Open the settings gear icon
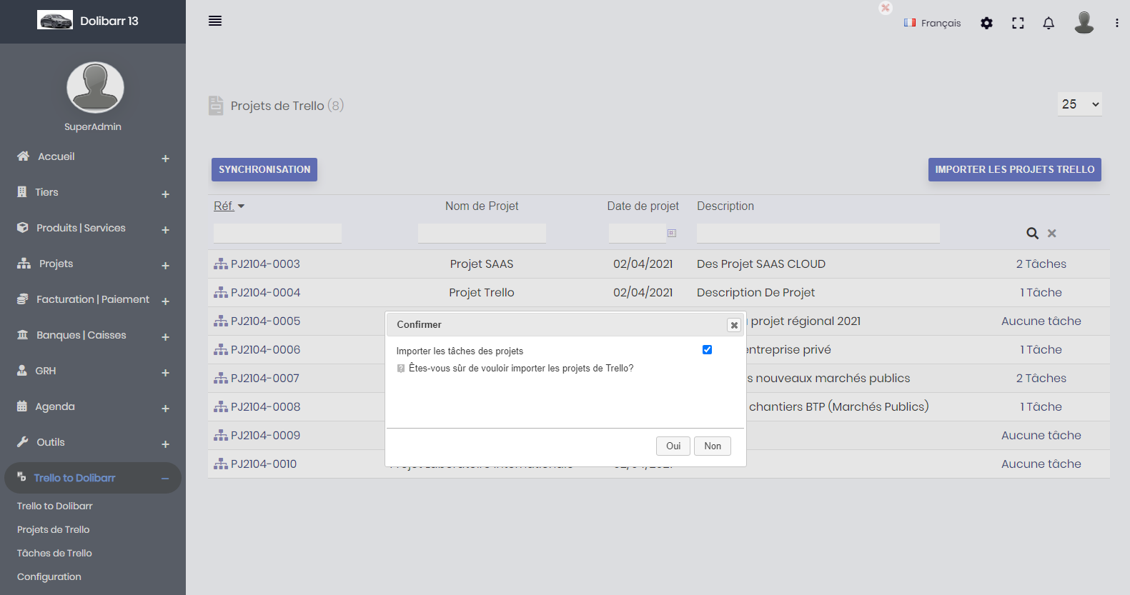This screenshot has width=1130, height=595. [x=986, y=23]
